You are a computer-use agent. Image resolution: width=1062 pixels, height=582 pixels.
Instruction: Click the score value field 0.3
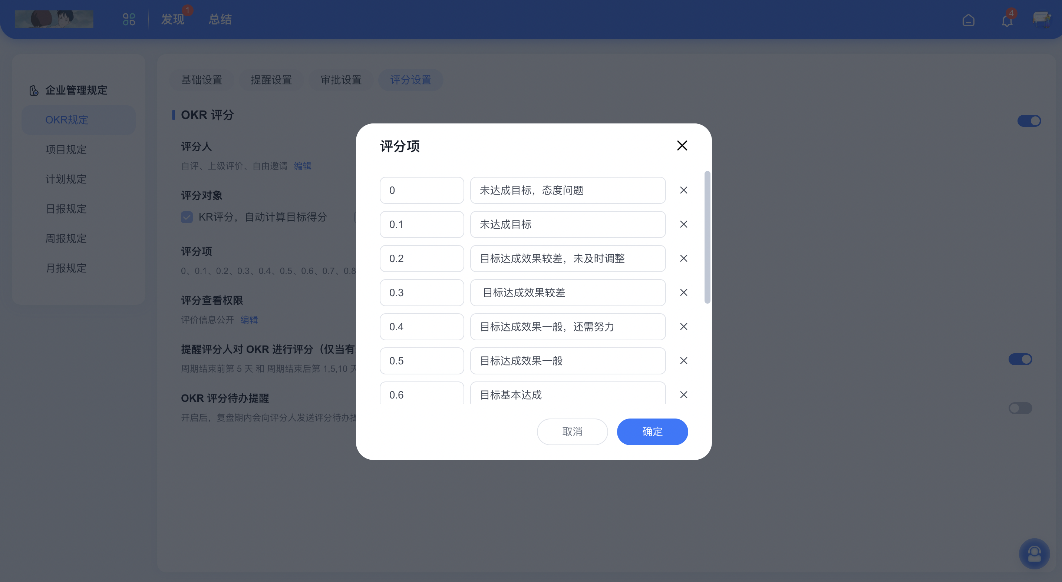click(422, 292)
